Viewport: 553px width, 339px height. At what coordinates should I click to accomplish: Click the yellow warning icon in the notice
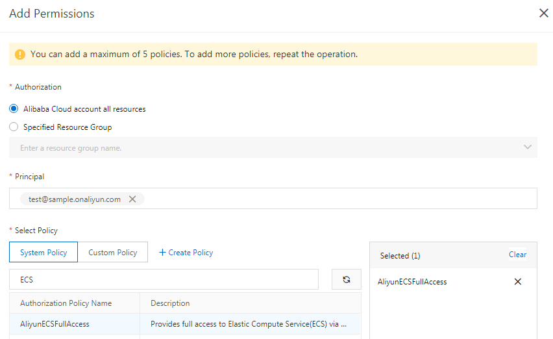point(19,55)
